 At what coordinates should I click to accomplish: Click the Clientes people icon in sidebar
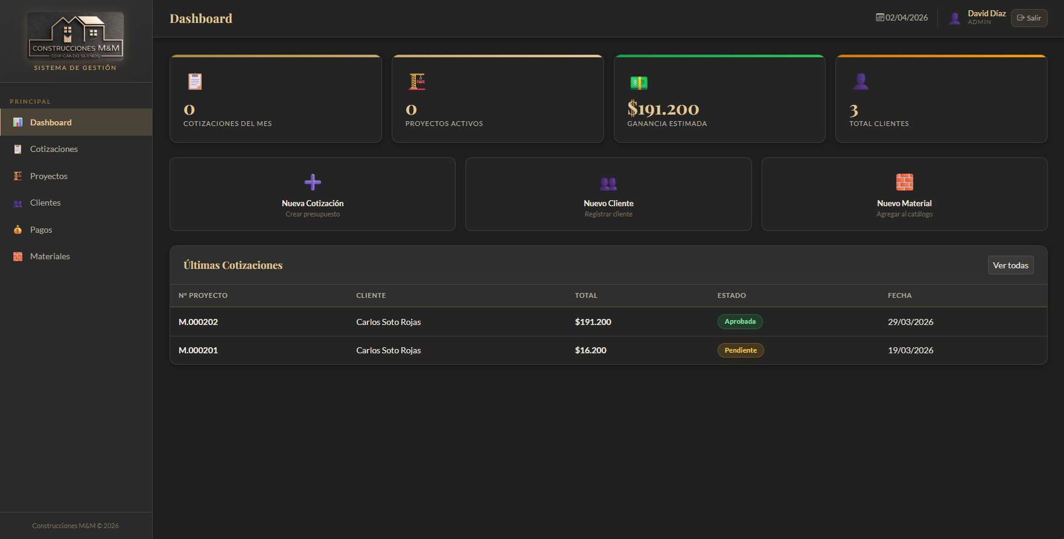[18, 203]
